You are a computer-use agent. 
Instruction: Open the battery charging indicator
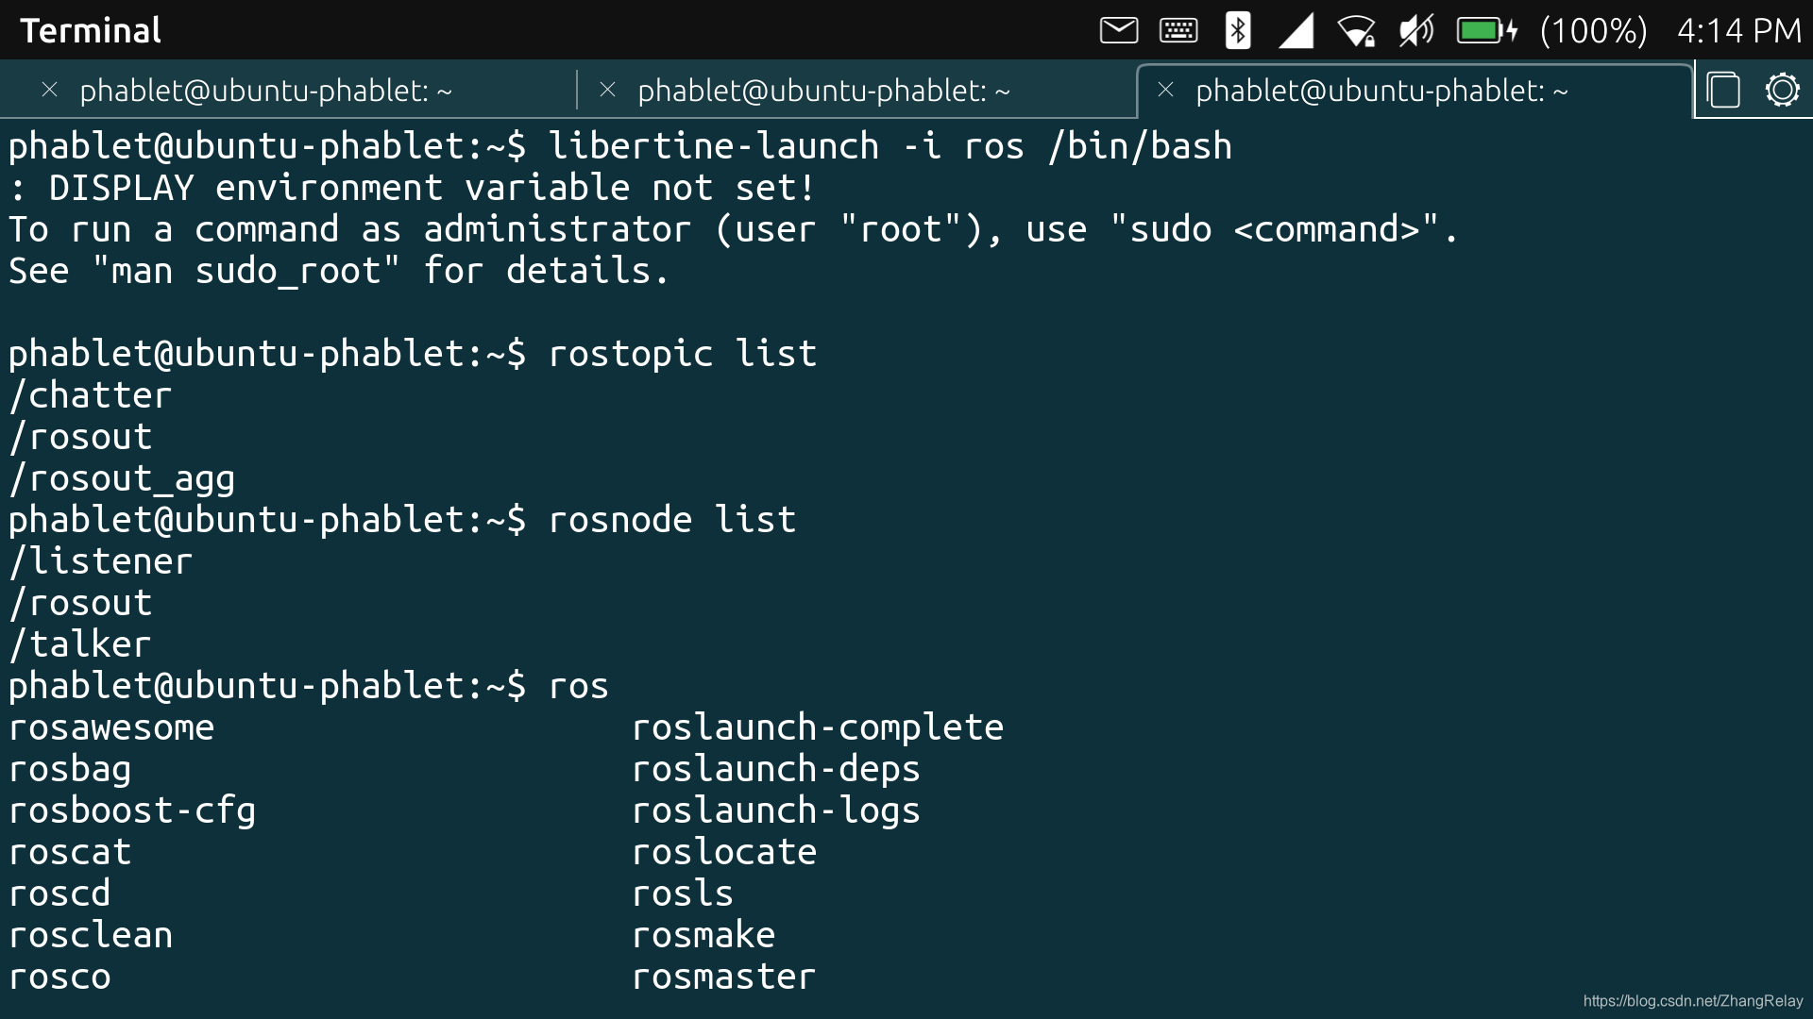point(1486,30)
